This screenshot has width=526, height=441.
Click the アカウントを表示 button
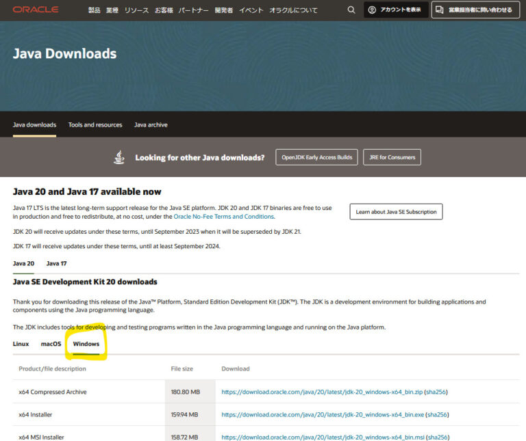tap(396, 10)
